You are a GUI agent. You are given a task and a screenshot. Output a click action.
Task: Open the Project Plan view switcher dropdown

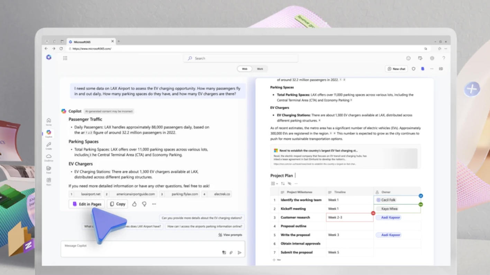pos(274,184)
